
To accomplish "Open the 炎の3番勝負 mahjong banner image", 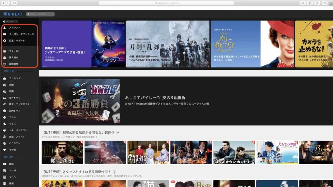I will [x=81, y=101].
